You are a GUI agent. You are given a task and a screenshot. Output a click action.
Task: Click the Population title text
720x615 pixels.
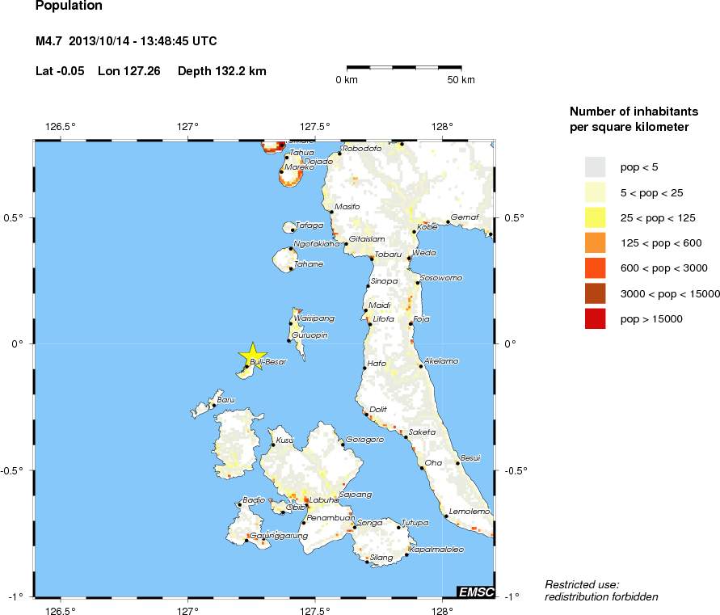click(69, 6)
